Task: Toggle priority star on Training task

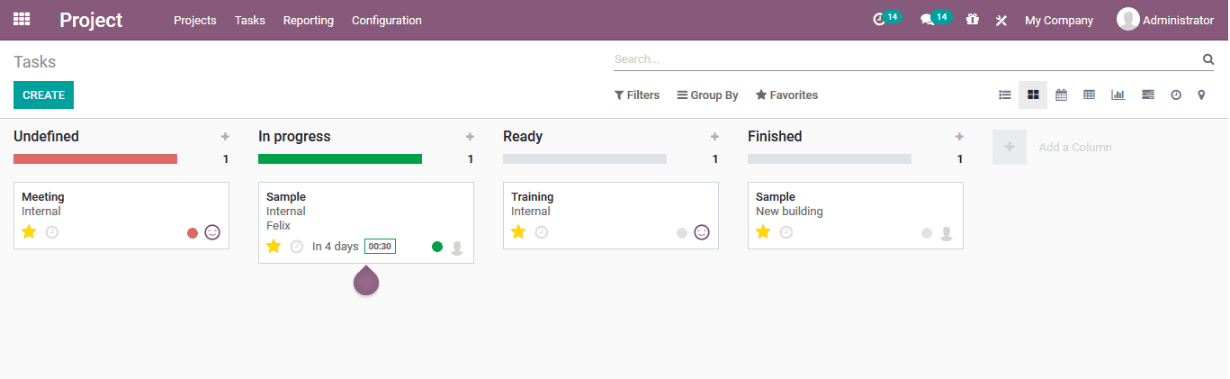Action: pyautogui.click(x=518, y=232)
